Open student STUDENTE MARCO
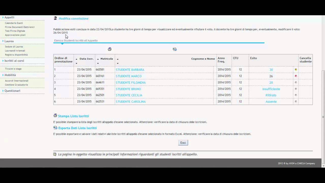This screenshot has height=183, width=325. pos(129,76)
